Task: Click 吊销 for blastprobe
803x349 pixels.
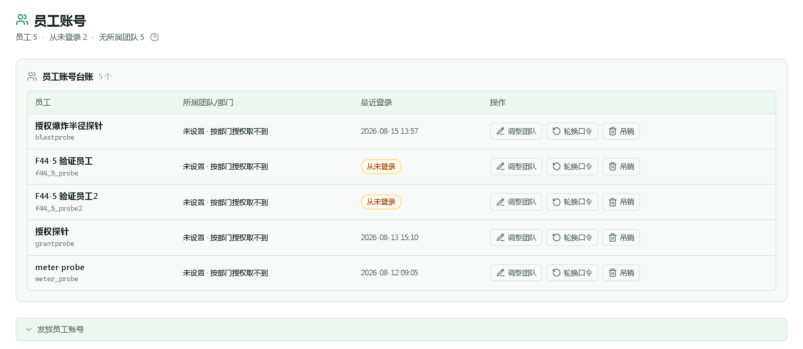Action: [x=621, y=131]
